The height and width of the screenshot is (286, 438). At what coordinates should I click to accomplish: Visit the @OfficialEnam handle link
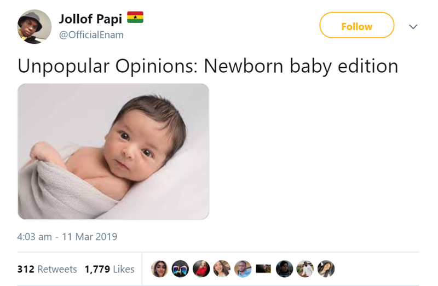point(91,34)
